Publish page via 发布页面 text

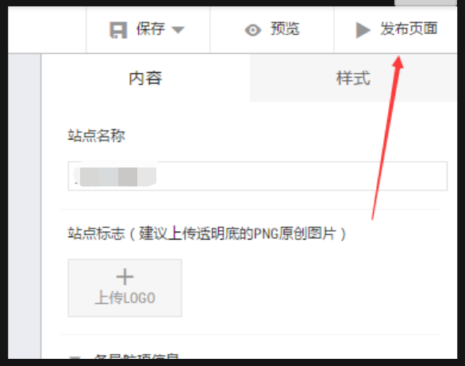[409, 29]
